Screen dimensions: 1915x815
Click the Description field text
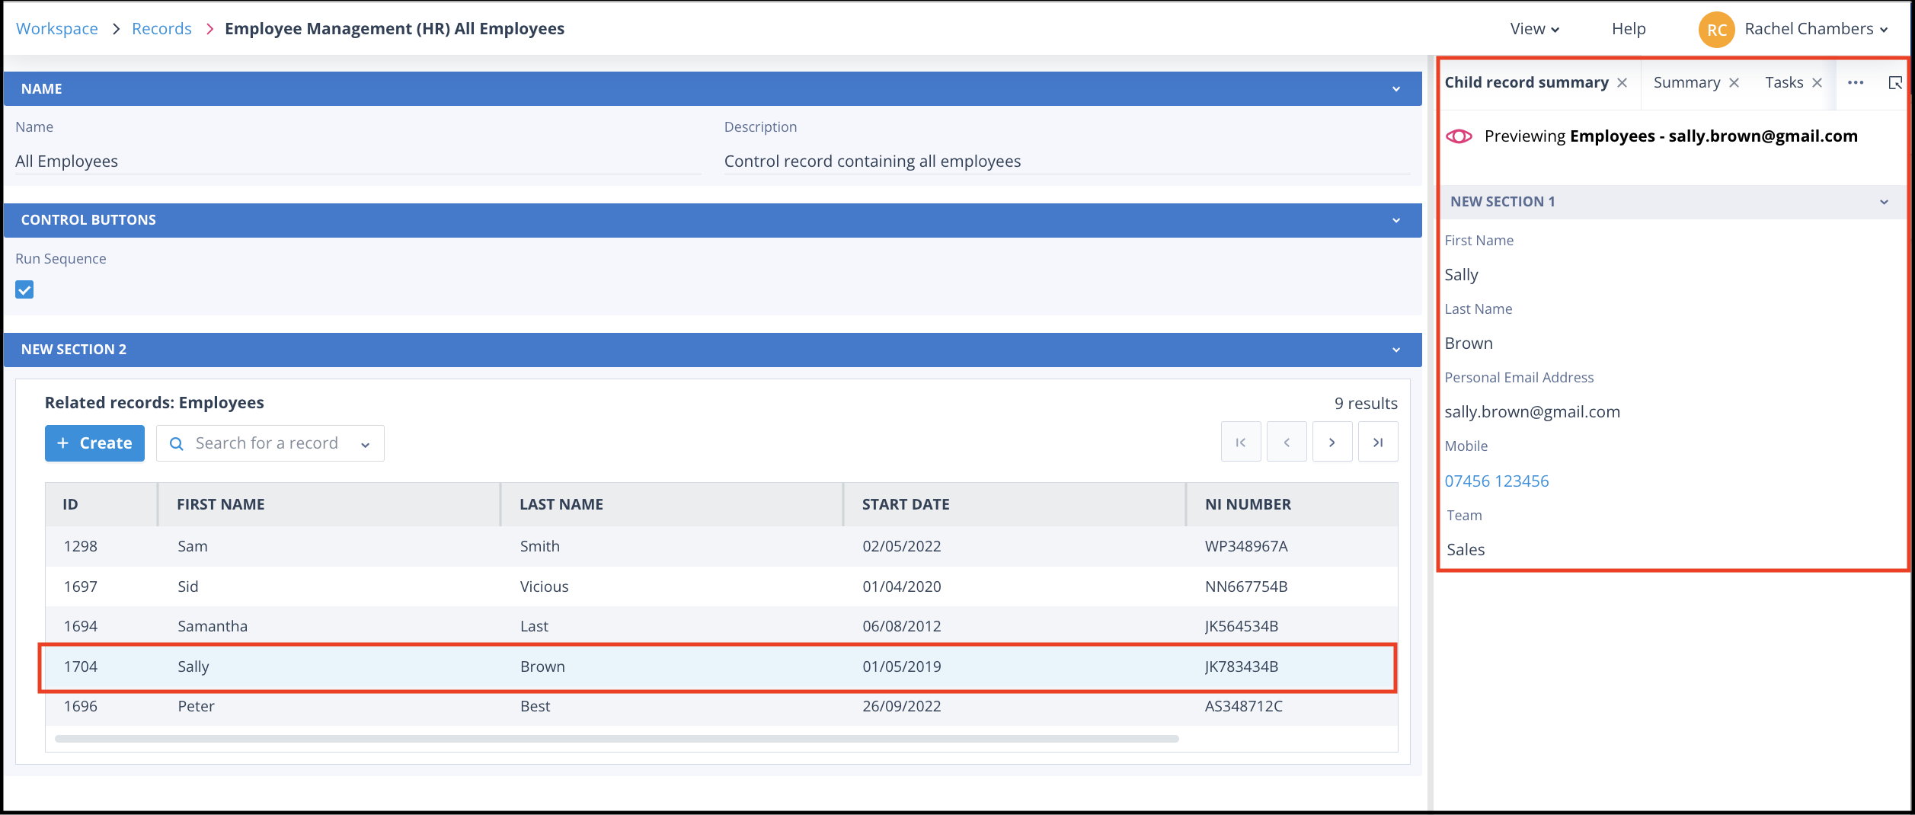coord(1066,161)
